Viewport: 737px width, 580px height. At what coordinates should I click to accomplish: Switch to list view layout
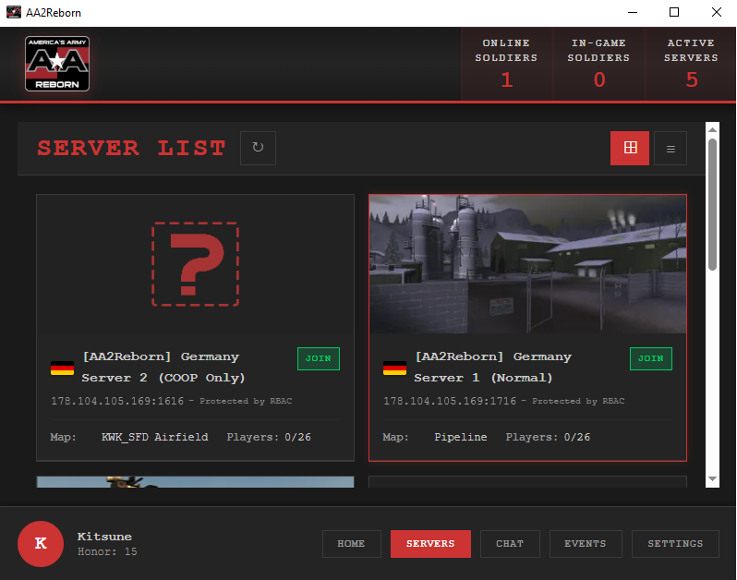coord(671,149)
